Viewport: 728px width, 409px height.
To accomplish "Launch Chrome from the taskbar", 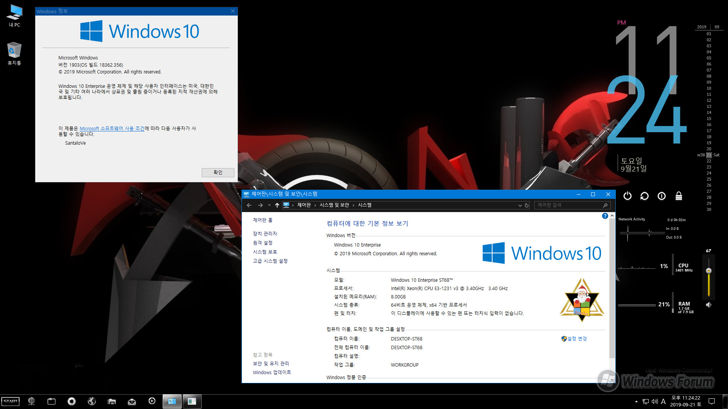I will coord(72,401).
